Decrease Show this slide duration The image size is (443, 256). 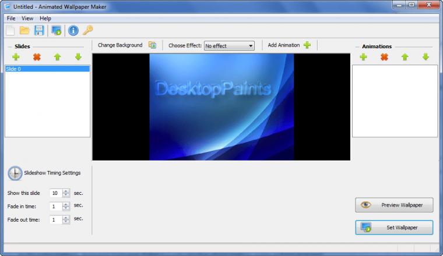click(66, 195)
